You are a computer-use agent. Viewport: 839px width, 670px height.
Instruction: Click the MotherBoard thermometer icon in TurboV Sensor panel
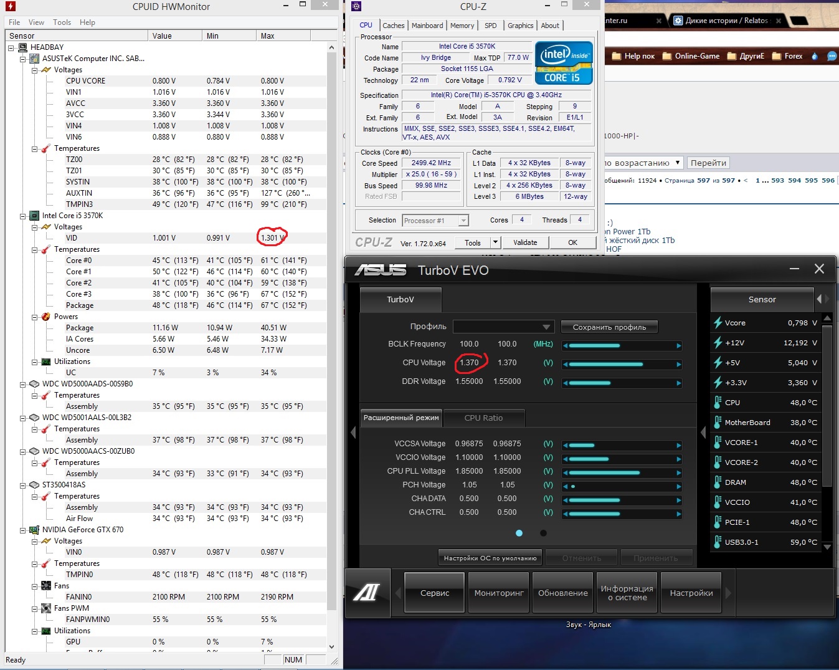point(718,423)
